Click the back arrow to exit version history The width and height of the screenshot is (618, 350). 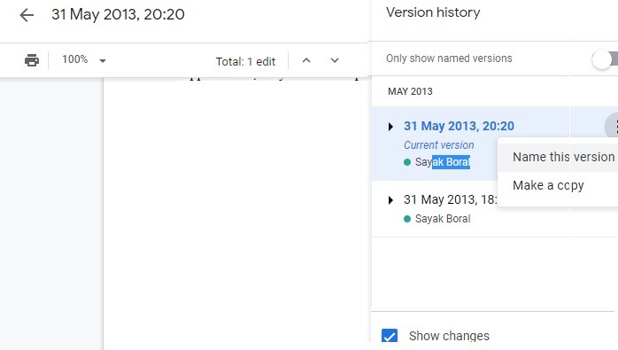coord(27,15)
